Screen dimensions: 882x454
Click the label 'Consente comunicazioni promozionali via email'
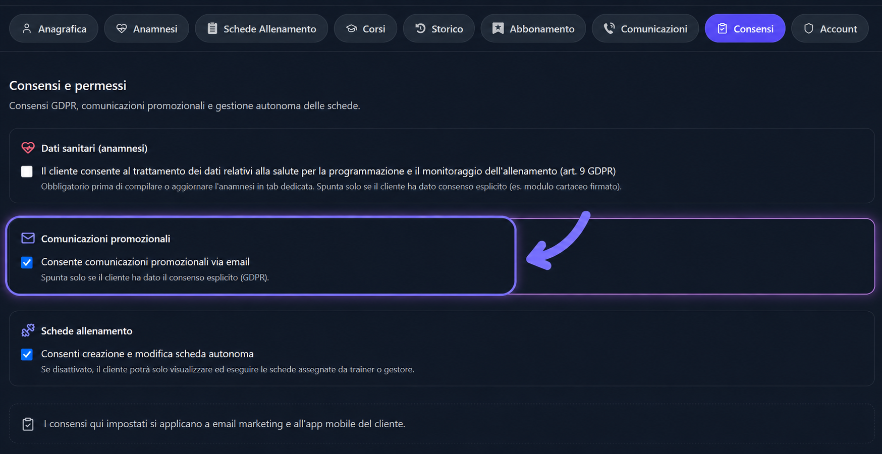coord(145,262)
